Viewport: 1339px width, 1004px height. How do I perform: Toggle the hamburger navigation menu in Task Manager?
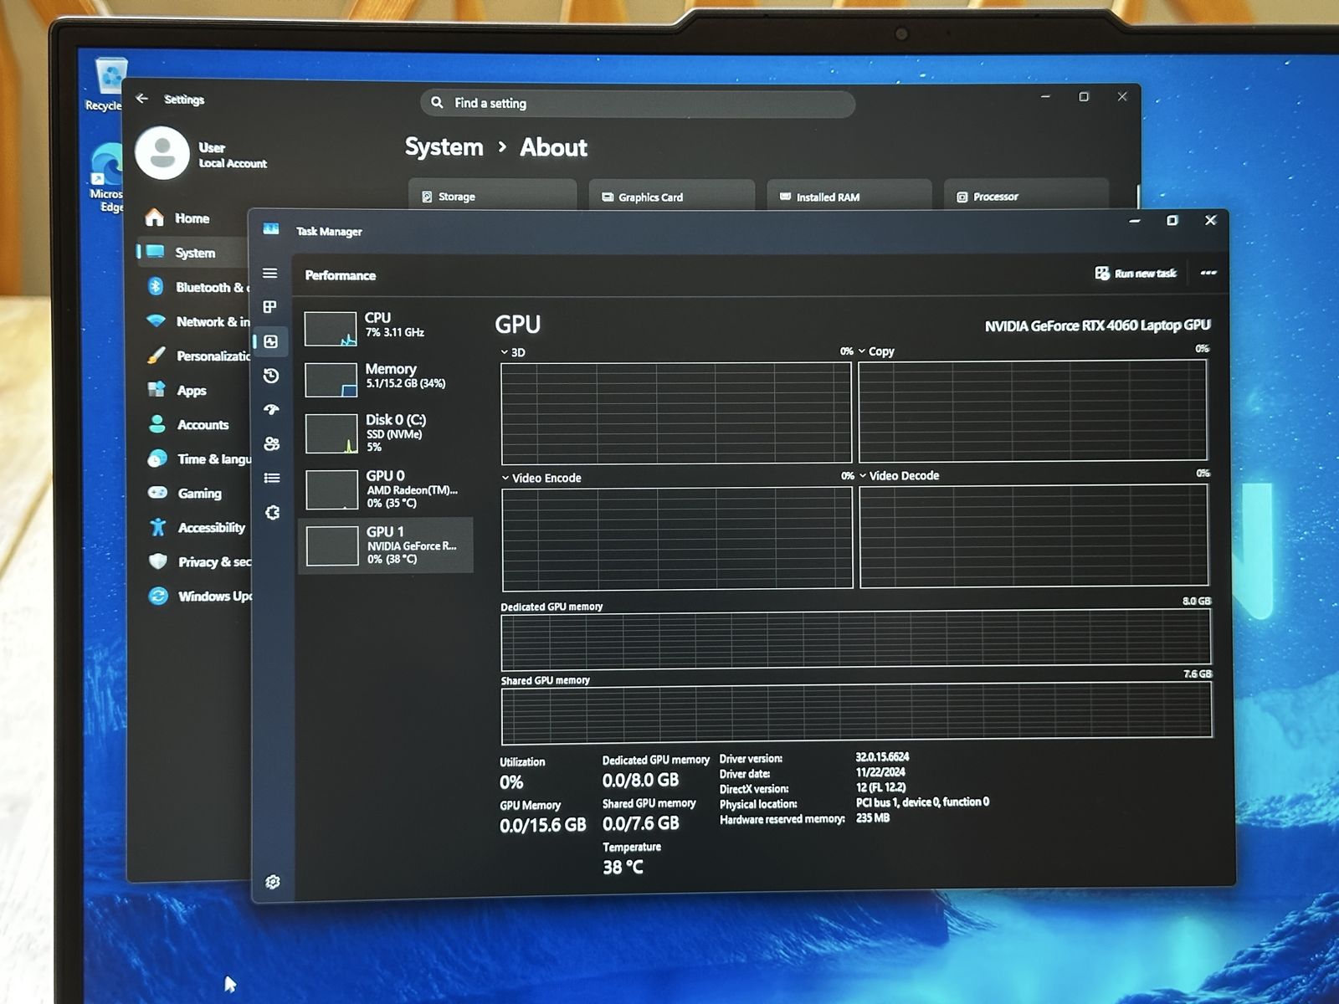click(x=269, y=273)
